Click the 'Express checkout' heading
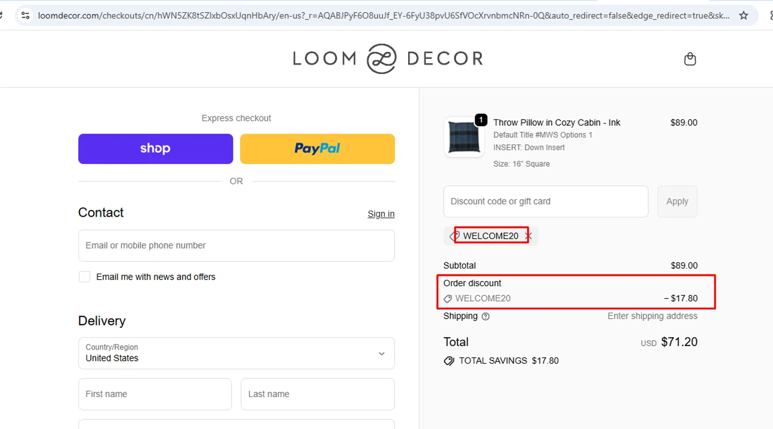This screenshot has width=773, height=429. (236, 118)
